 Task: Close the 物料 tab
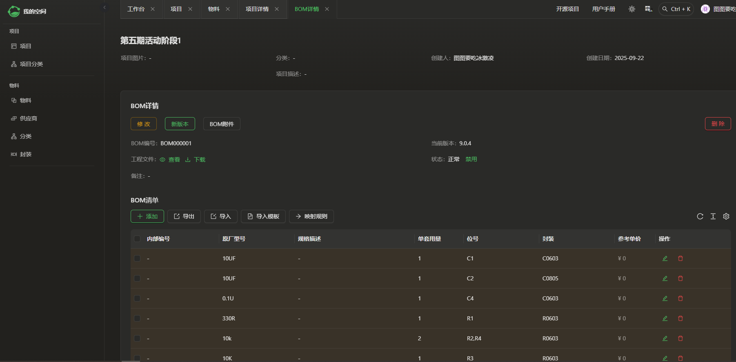coord(228,9)
